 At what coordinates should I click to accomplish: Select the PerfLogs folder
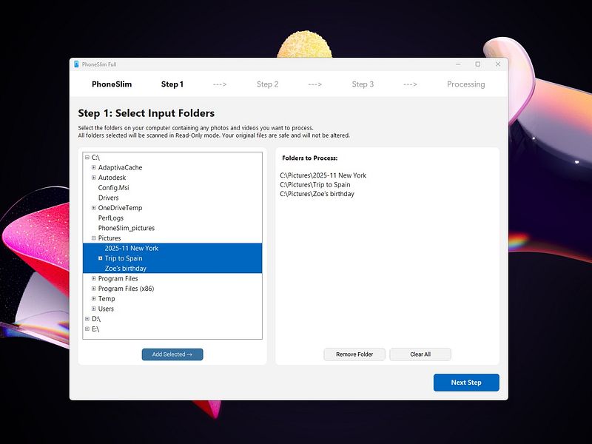[x=110, y=218]
